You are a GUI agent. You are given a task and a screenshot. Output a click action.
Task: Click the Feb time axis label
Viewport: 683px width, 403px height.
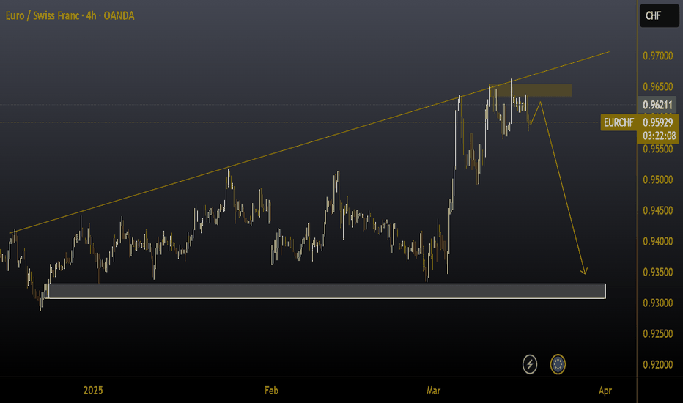(x=271, y=391)
